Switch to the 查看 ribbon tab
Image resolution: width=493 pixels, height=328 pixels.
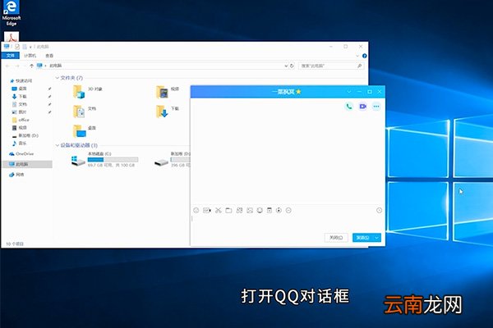[49, 56]
